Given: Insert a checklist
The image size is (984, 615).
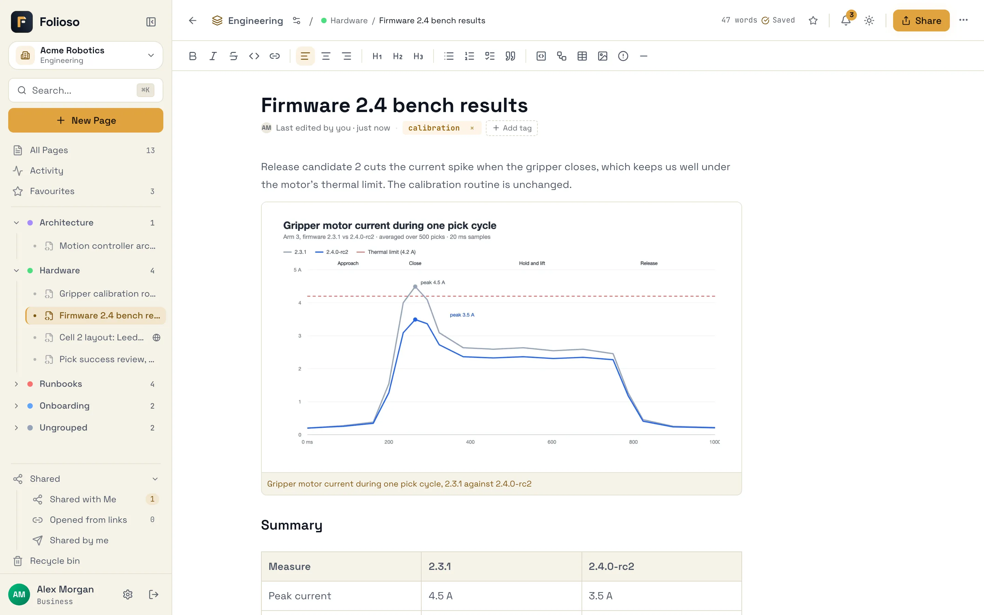Looking at the screenshot, I should coord(490,56).
